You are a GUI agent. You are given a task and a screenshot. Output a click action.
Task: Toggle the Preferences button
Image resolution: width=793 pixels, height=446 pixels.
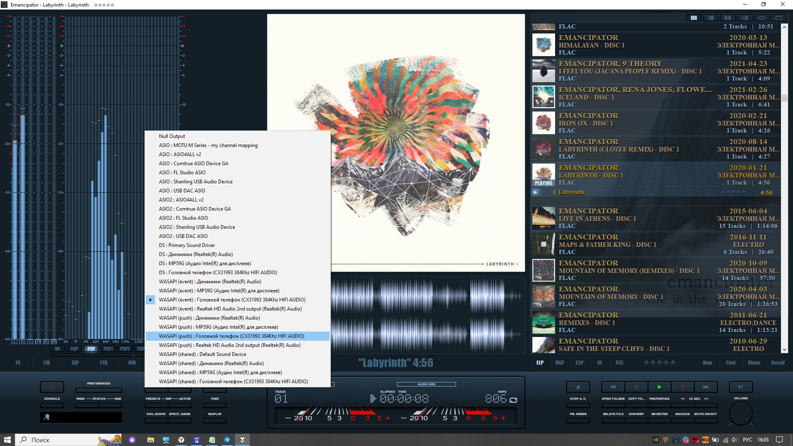[99, 390]
